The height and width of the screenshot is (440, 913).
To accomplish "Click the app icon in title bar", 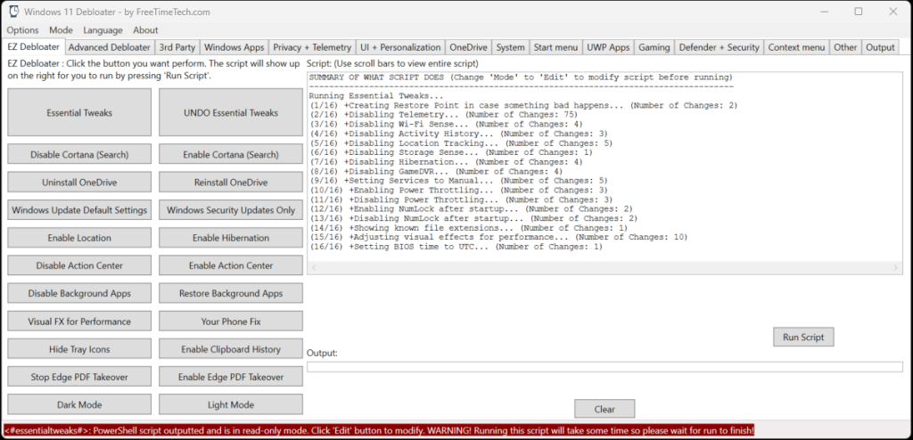I will click(14, 12).
